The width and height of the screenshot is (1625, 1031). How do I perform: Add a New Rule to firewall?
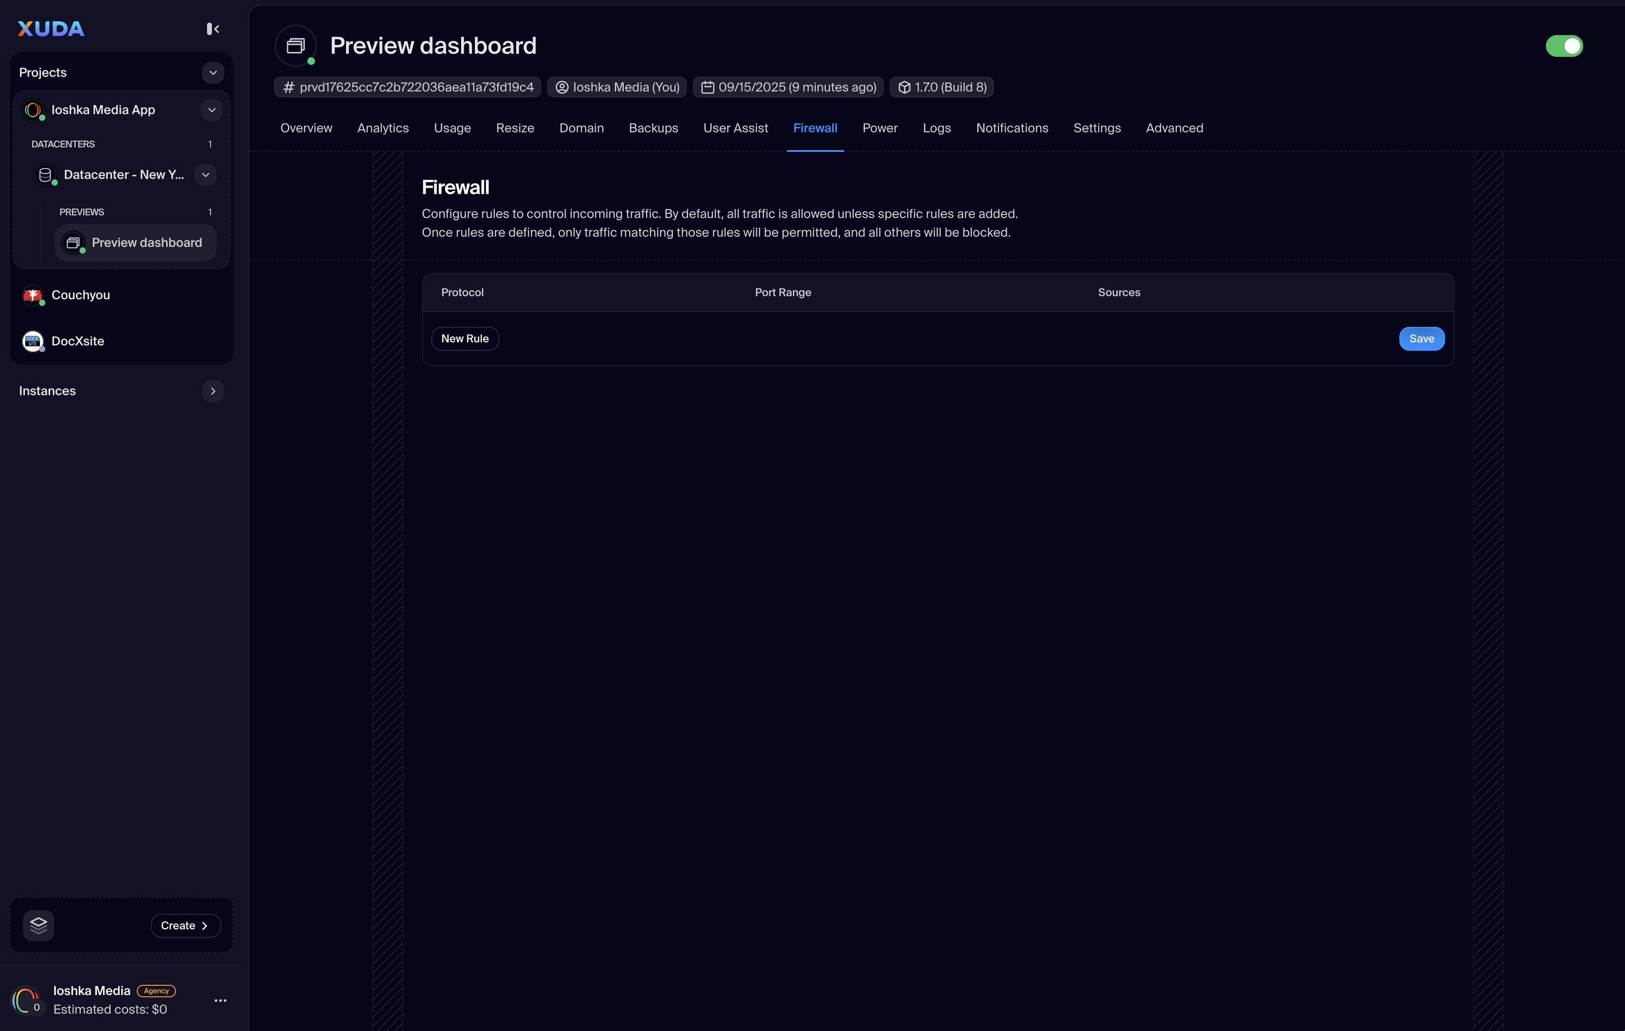tap(464, 338)
